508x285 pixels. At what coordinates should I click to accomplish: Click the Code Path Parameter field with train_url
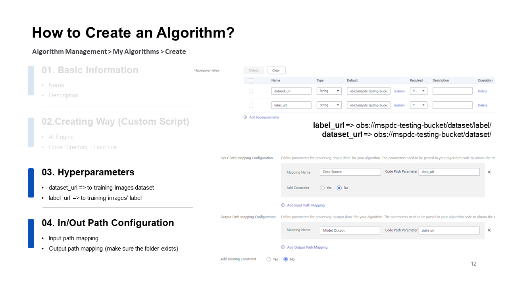click(x=449, y=230)
